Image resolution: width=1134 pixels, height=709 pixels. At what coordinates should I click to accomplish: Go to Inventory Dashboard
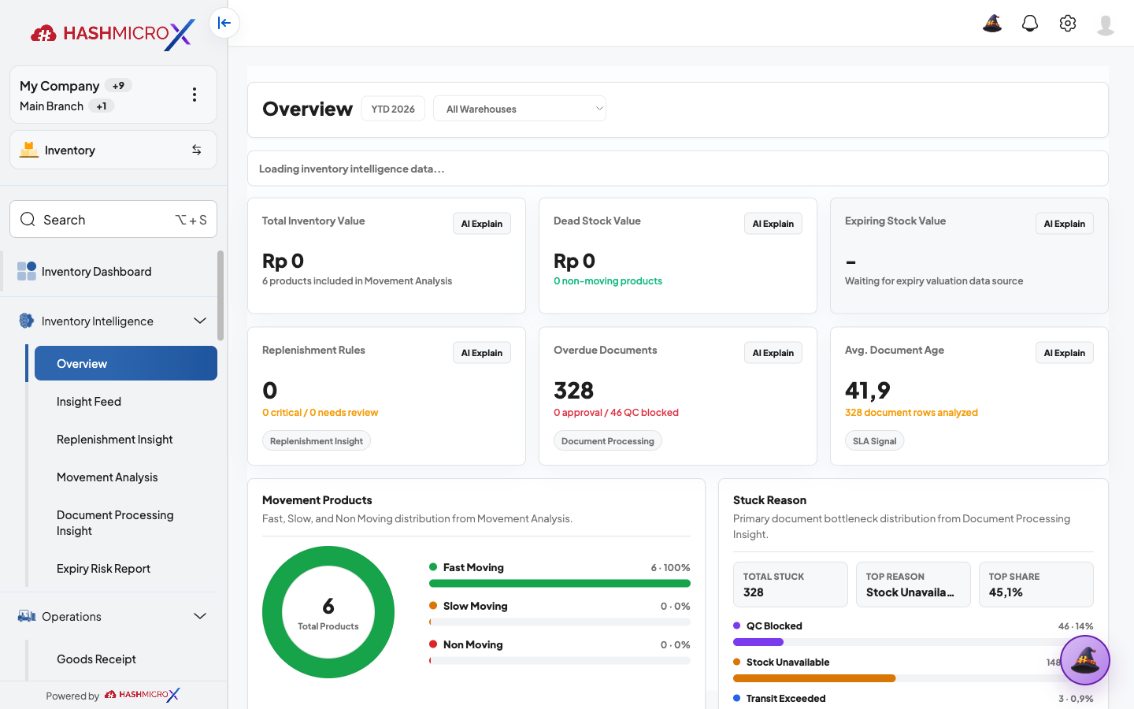[96, 272]
